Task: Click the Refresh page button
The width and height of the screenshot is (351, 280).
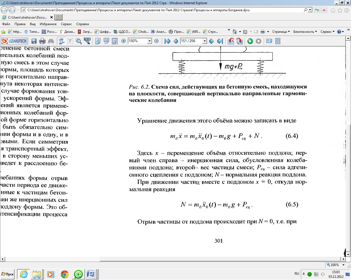Action: [x=317, y=10]
